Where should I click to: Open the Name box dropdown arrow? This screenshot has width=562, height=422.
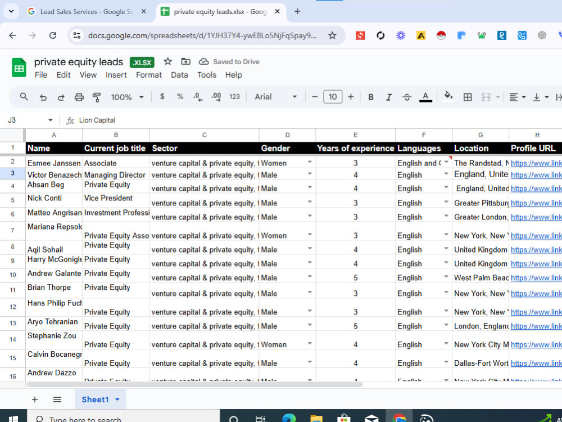(x=51, y=120)
